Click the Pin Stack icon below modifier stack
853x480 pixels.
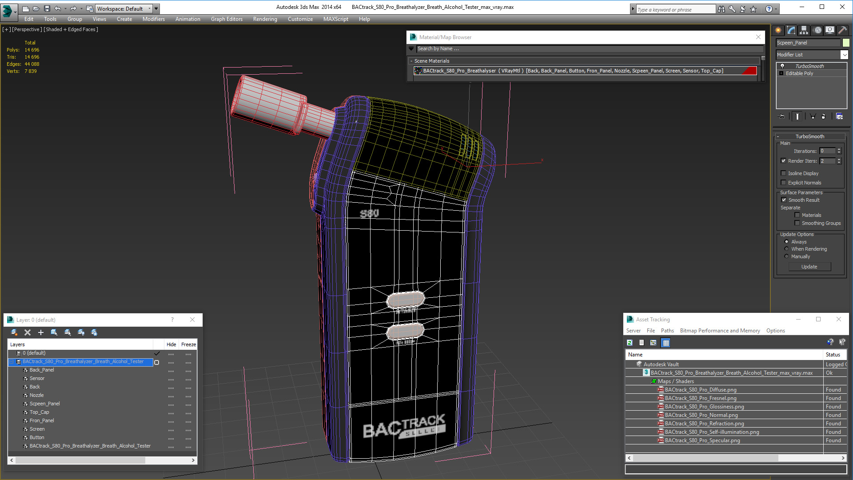click(x=782, y=116)
